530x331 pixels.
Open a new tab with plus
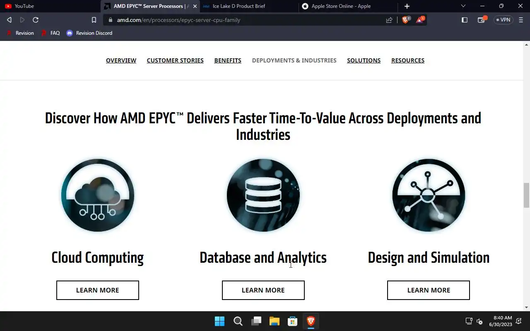pyautogui.click(x=407, y=6)
